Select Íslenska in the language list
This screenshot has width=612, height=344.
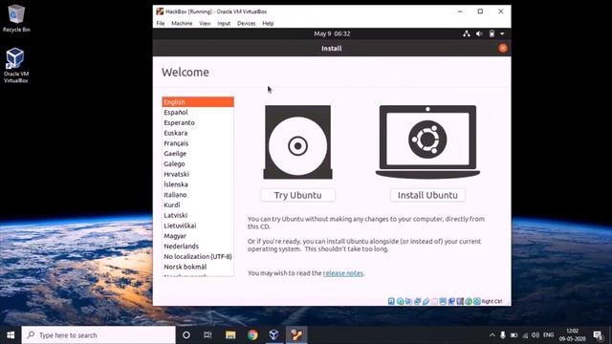pos(198,184)
